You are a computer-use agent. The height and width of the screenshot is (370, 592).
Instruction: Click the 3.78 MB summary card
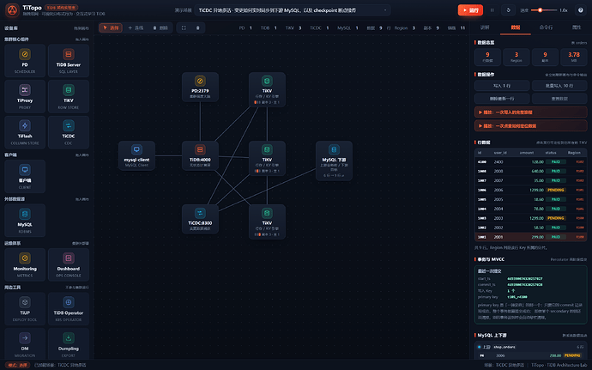click(574, 57)
